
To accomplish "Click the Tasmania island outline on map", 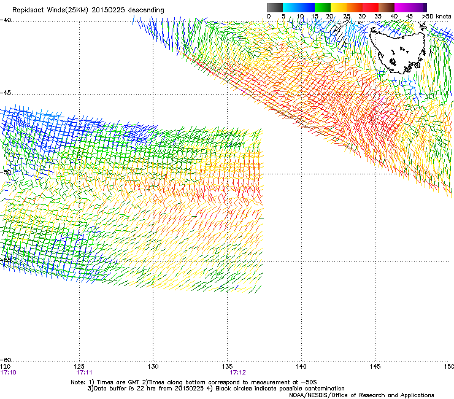I will [x=398, y=50].
